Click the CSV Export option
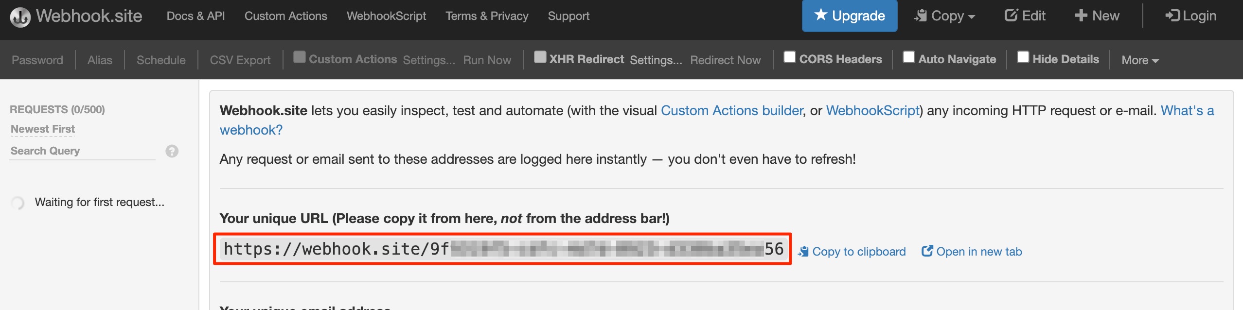This screenshot has width=1243, height=310. tap(240, 60)
